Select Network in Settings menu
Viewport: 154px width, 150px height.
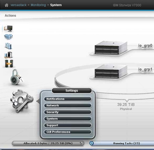[68, 105]
